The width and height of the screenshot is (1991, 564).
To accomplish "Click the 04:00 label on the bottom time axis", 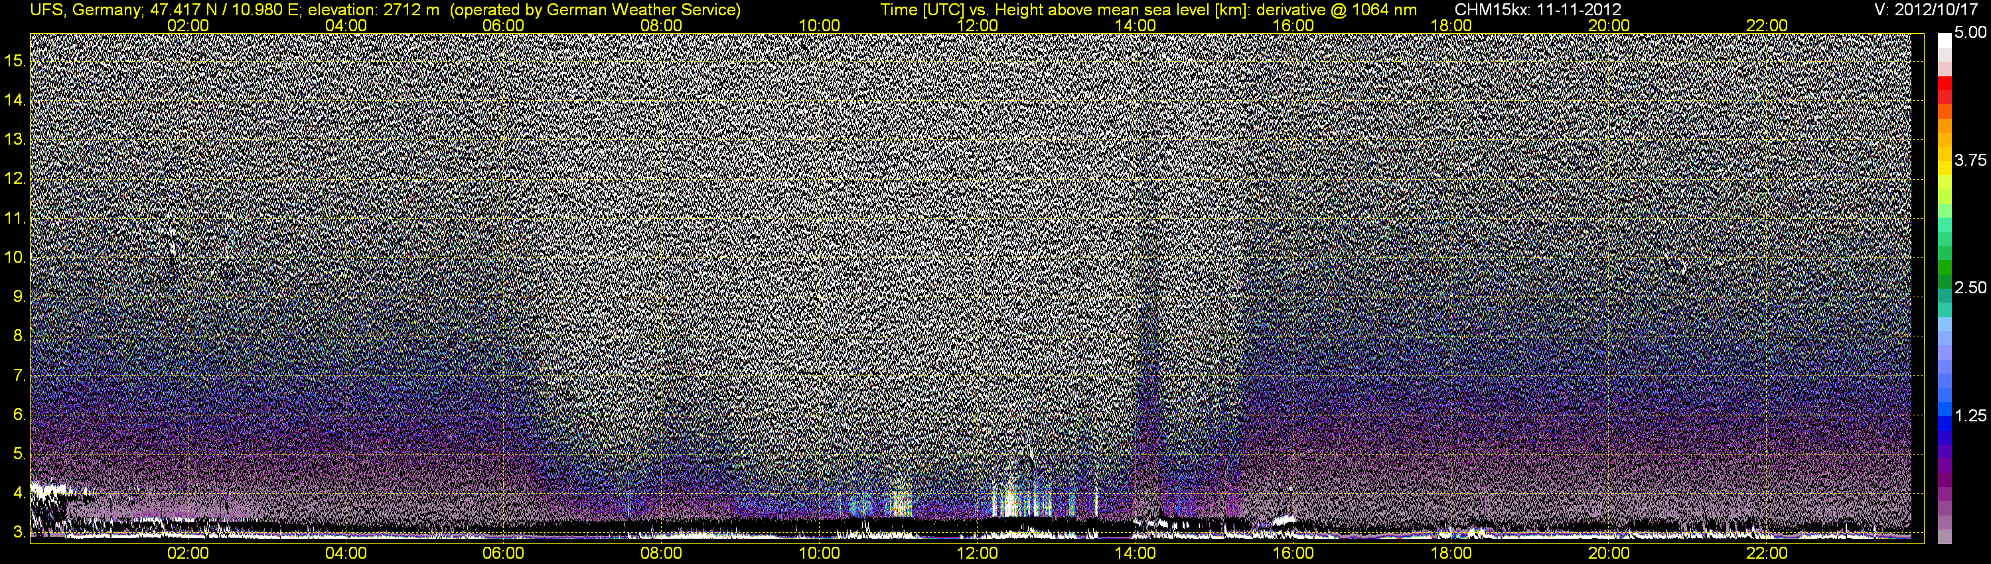I will tap(346, 553).
